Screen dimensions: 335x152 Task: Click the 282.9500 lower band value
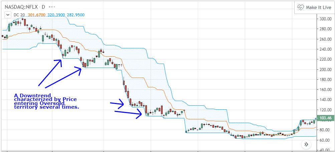pos(75,15)
